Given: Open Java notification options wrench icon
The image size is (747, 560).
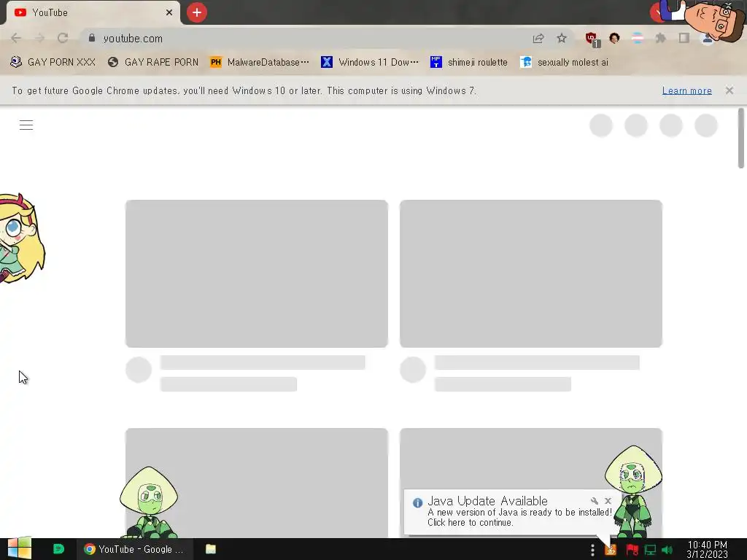Looking at the screenshot, I should coord(594,500).
